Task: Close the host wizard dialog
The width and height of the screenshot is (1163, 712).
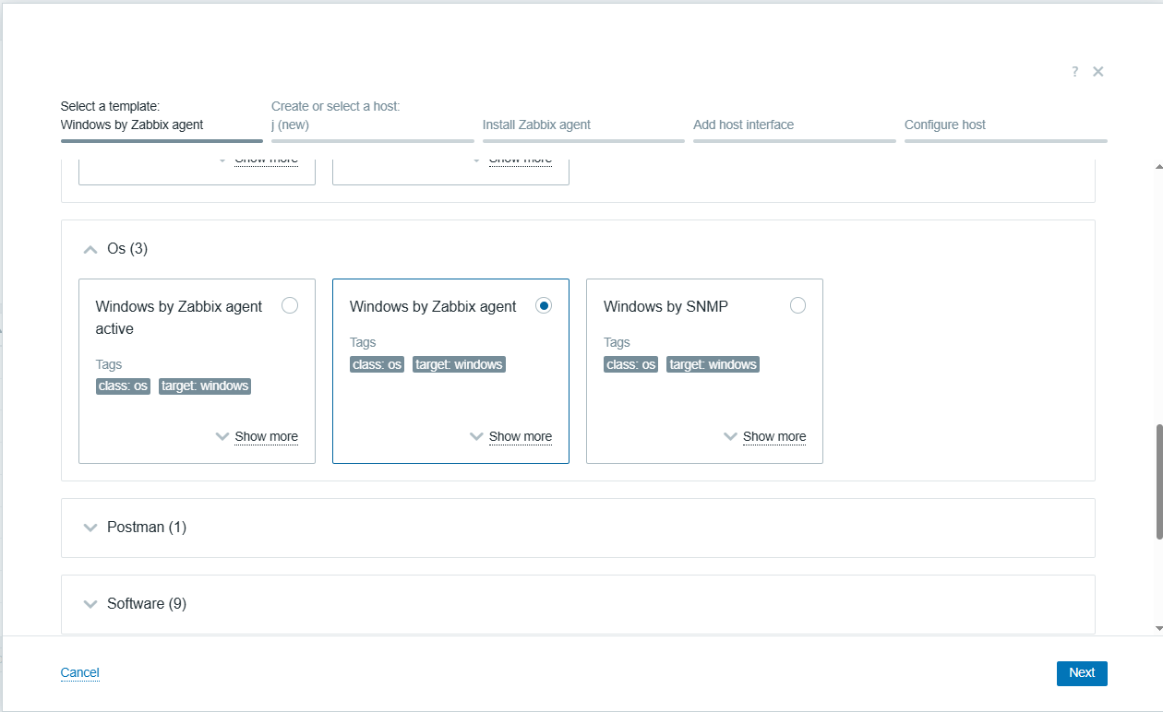Action: point(1098,72)
